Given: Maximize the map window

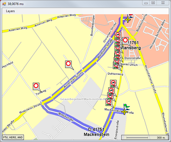Looking at the screenshot, I should [153, 3].
